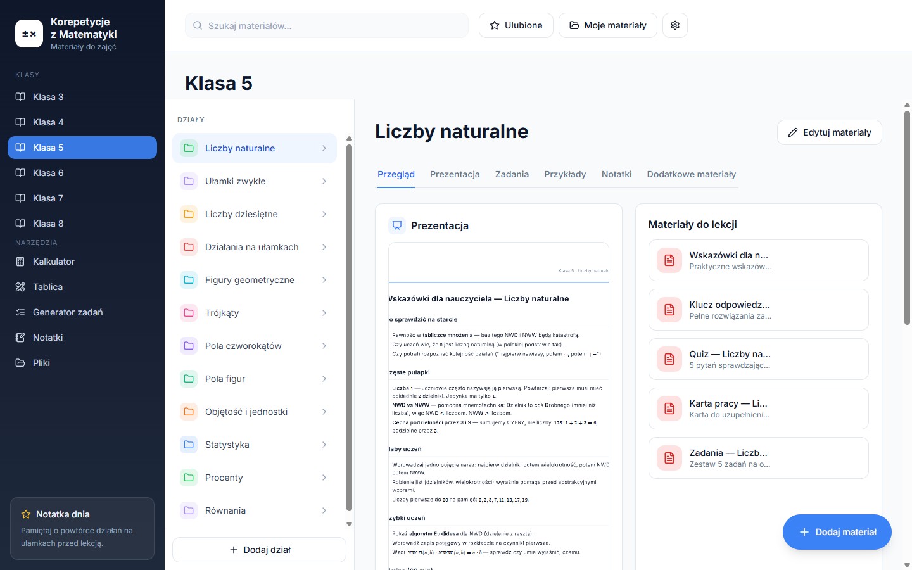Image resolution: width=912 pixels, height=570 pixels.
Task: Click the blue Dodaj materiał button
Action: 837,532
